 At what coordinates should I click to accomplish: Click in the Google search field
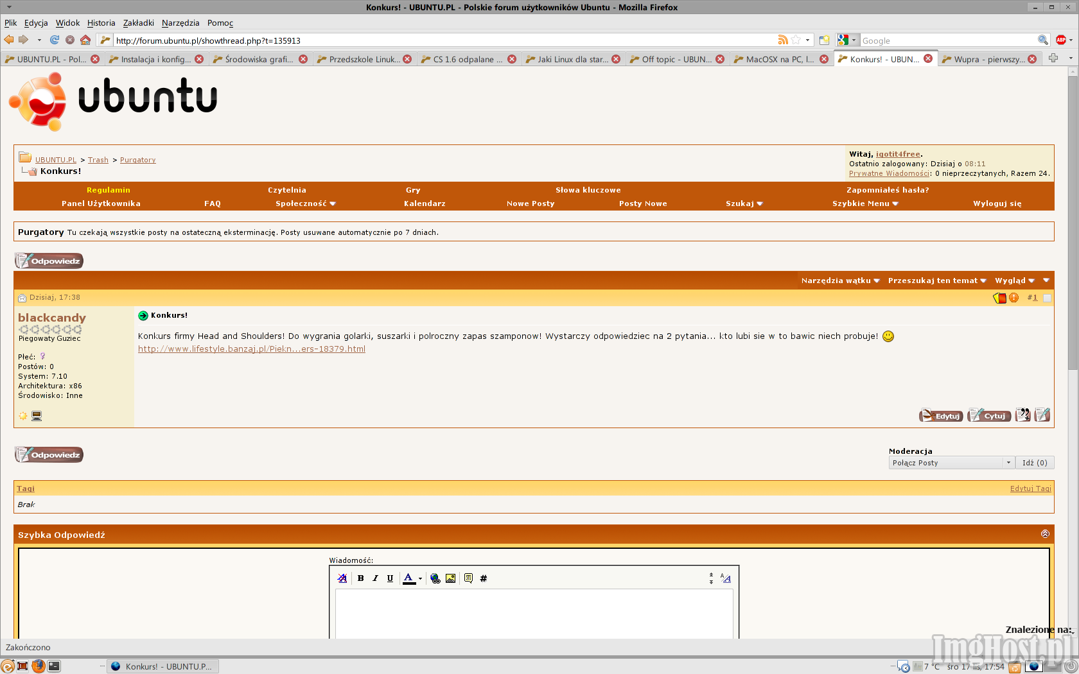[x=949, y=40]
